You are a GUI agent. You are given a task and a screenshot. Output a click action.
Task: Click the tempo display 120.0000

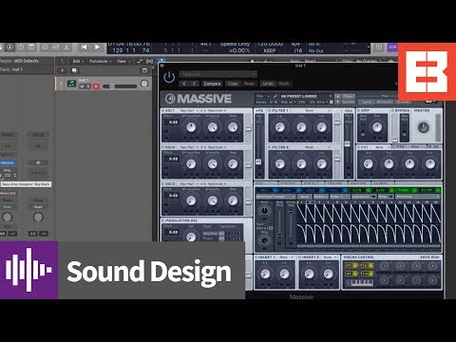tap(270, 45)
